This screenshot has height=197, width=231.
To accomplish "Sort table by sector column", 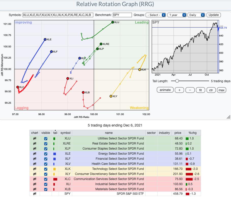I will pyautogui.click(x=151, y=133).
